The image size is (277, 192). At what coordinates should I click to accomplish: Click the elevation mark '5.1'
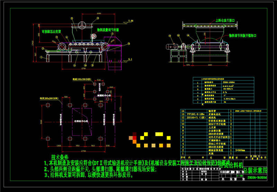[x=130, y=59]
